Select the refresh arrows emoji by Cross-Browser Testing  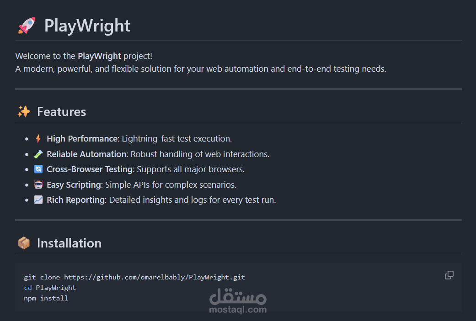pyautogui.click(x=38, y=169)
